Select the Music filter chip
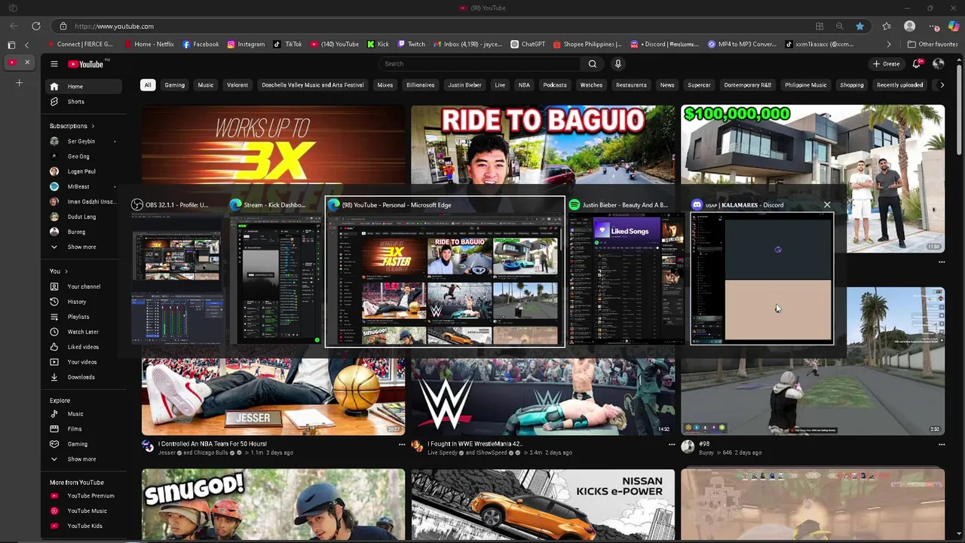Viewport: 965px width, 543px height. 206,85
